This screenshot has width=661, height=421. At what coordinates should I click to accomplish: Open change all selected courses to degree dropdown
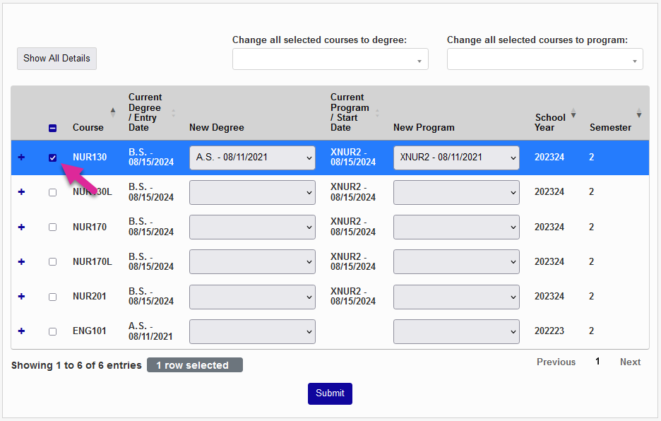point(330,59)
